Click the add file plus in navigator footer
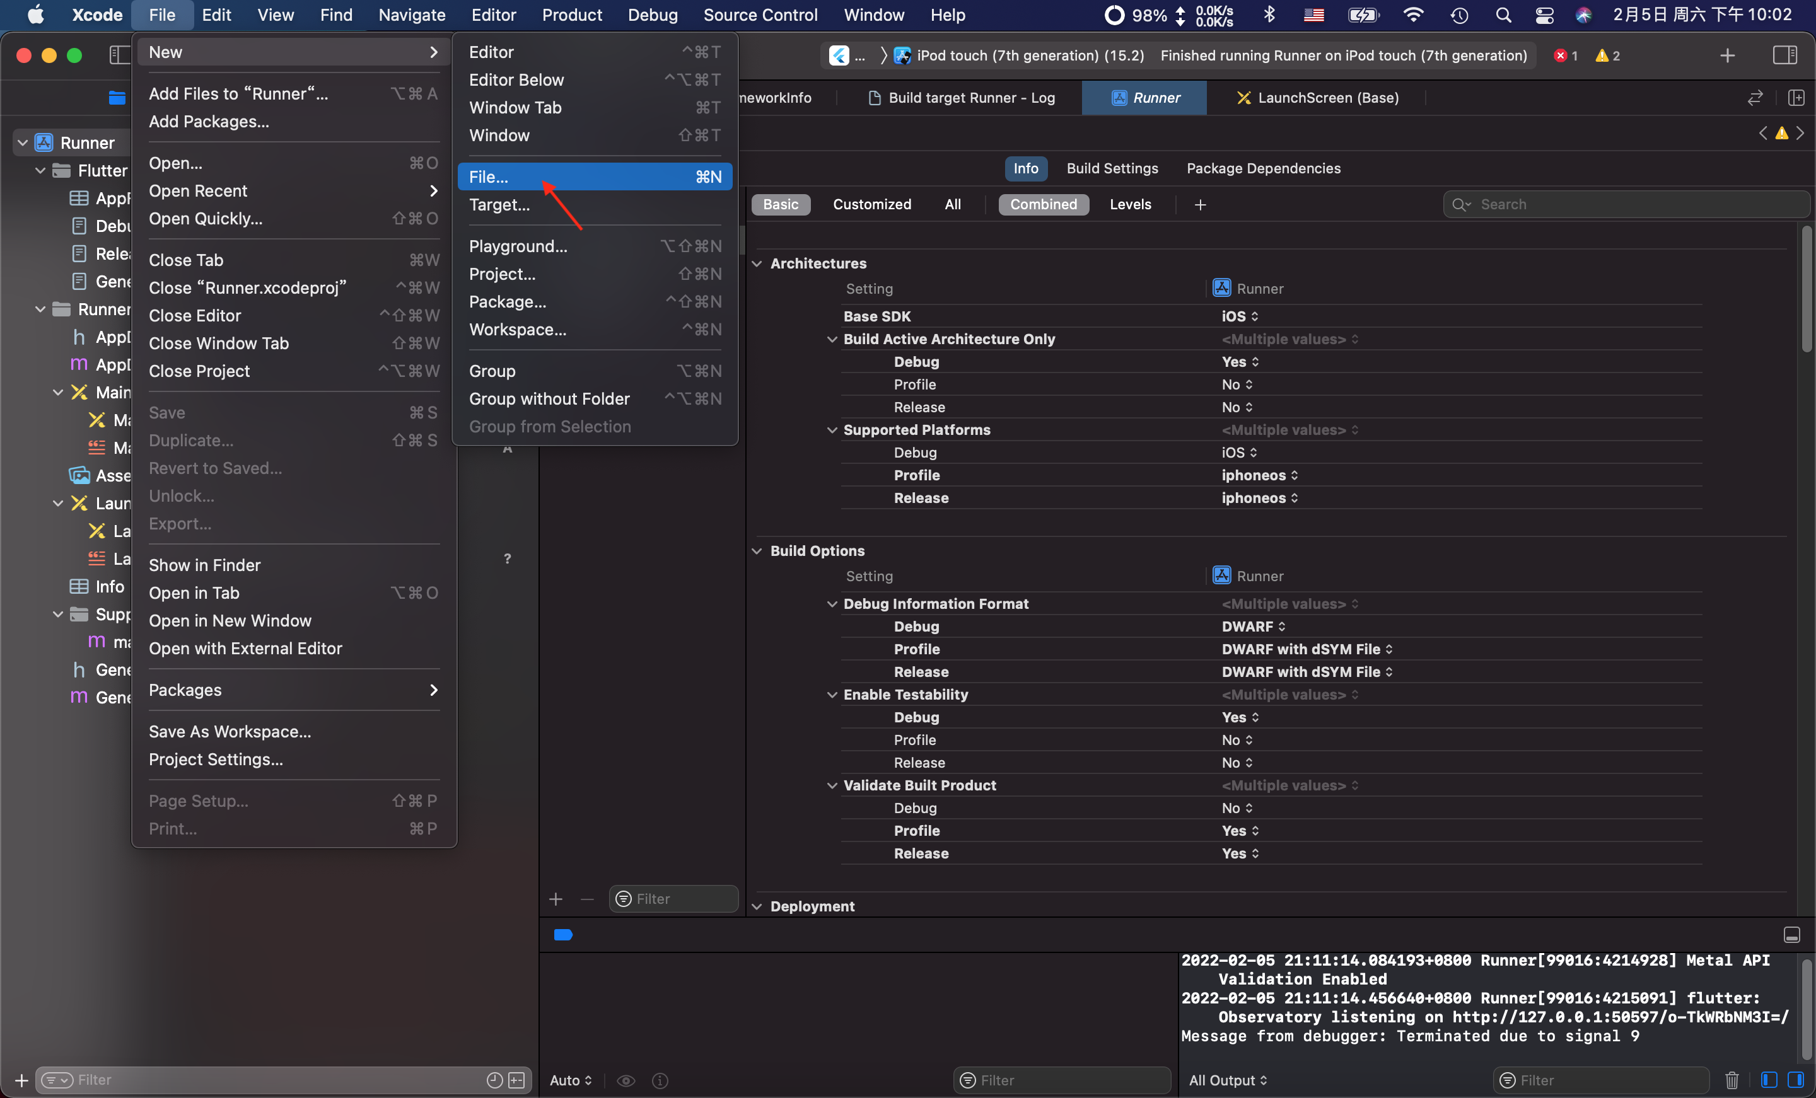The image size is (1816, 1098). (21, 1080)
